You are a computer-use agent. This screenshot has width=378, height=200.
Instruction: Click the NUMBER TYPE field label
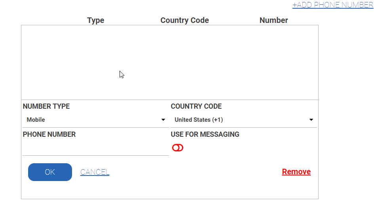click(x=46, y=106)
